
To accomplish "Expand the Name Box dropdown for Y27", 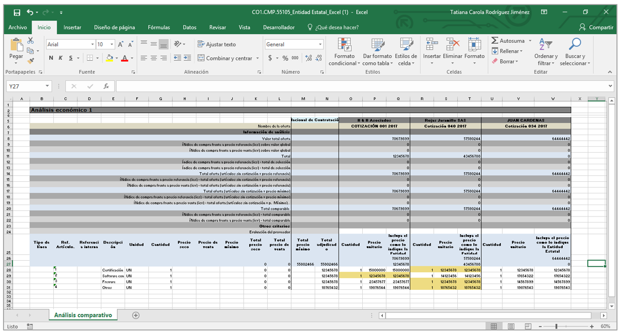I will (x=47, y=86).
